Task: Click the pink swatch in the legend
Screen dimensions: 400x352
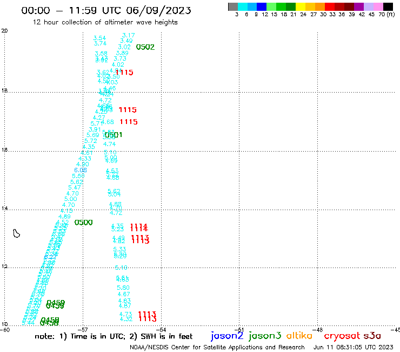Action: pyautogui.click(x=378, y=6)
